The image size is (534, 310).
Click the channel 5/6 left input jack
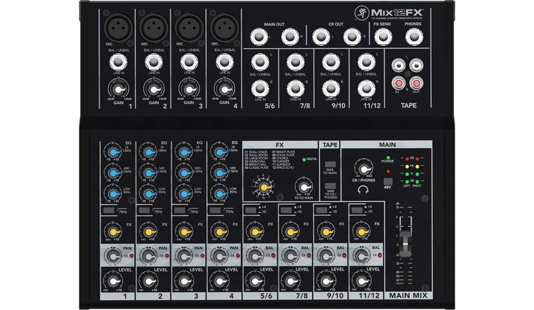pos(260,62)
